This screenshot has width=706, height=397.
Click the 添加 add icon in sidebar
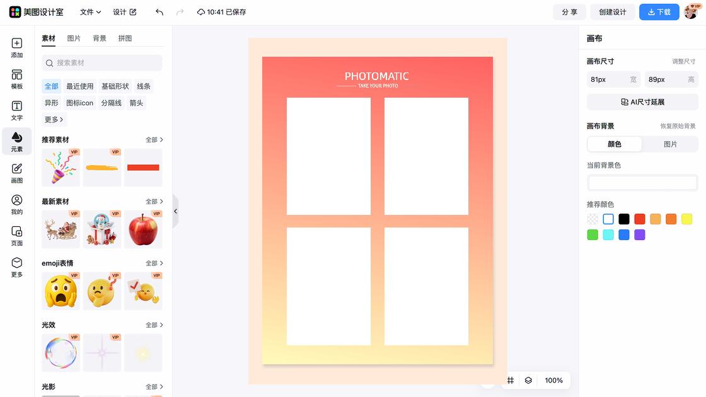17,48
